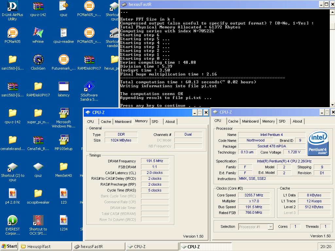The image size is (335, 251).
Task: Open About tab in Memory CPU-Z window
Action: pos(170,122)
